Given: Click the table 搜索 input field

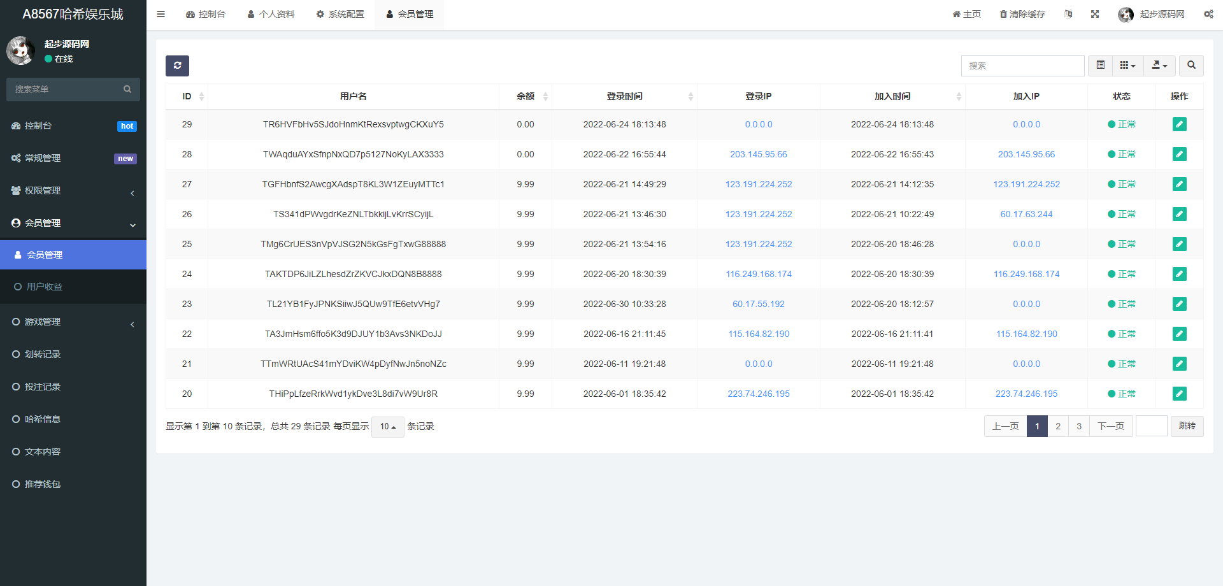Looking at the screenshot, I should (x=1022, y=66).
